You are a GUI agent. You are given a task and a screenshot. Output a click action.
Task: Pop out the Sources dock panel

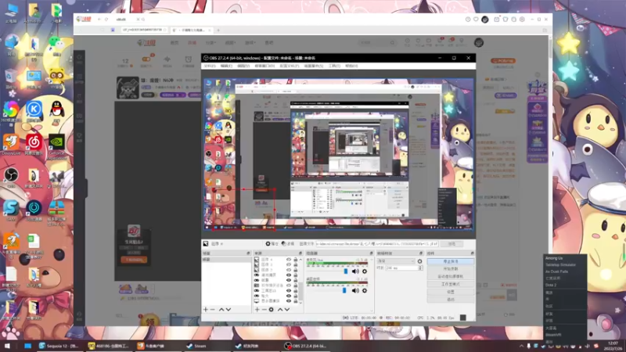pos(300,253)
